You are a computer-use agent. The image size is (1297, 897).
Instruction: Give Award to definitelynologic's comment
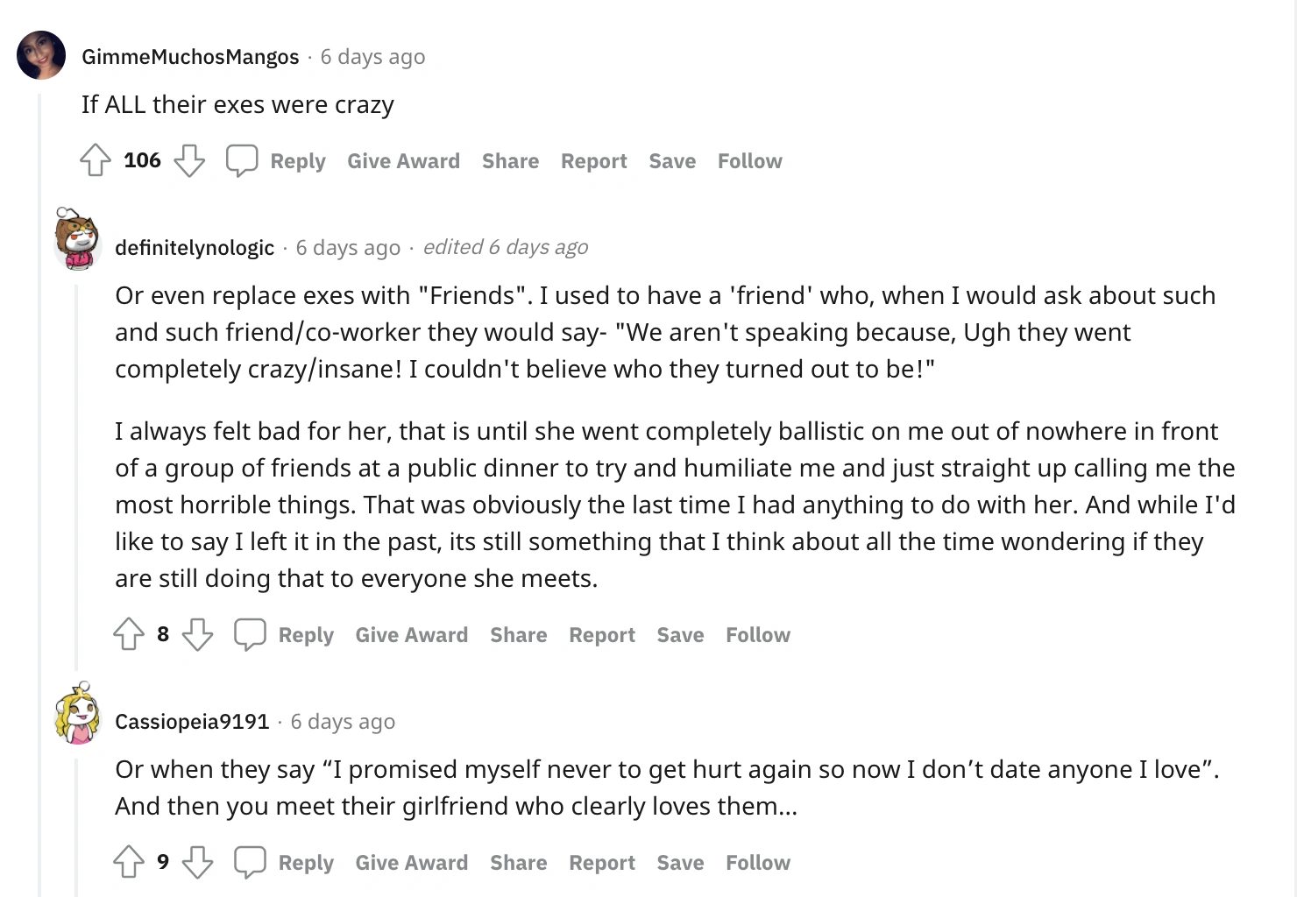click(412, 634)
